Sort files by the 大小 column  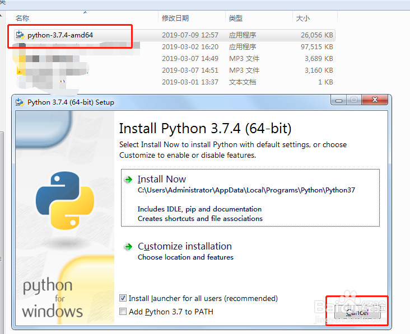pyautogui.click(x=302, y=18)
